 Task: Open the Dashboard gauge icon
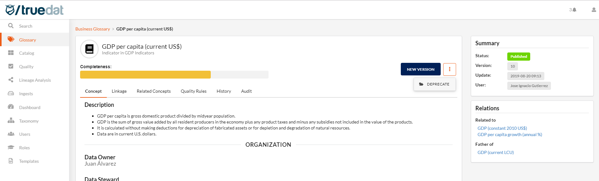click(11, 107)
